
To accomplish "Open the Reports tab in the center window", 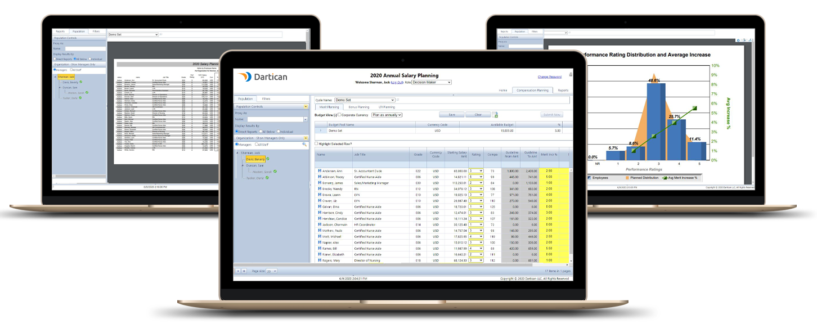I will pyautogui.click(x=563, y=90).
